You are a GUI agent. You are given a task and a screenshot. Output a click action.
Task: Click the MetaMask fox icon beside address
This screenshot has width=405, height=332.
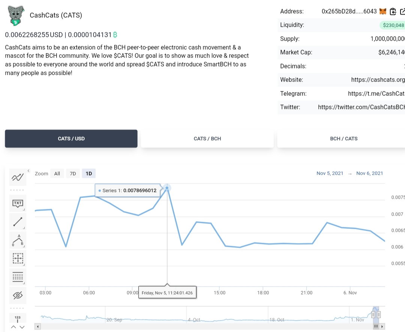pos(383,11)
